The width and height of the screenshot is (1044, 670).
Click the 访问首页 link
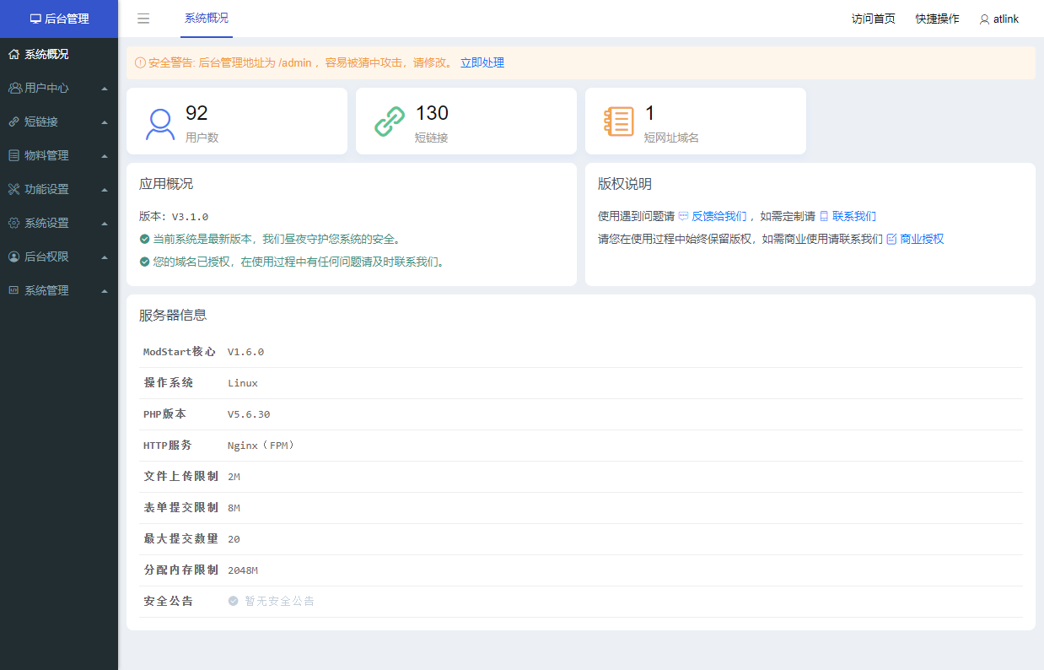coord(874,19)
